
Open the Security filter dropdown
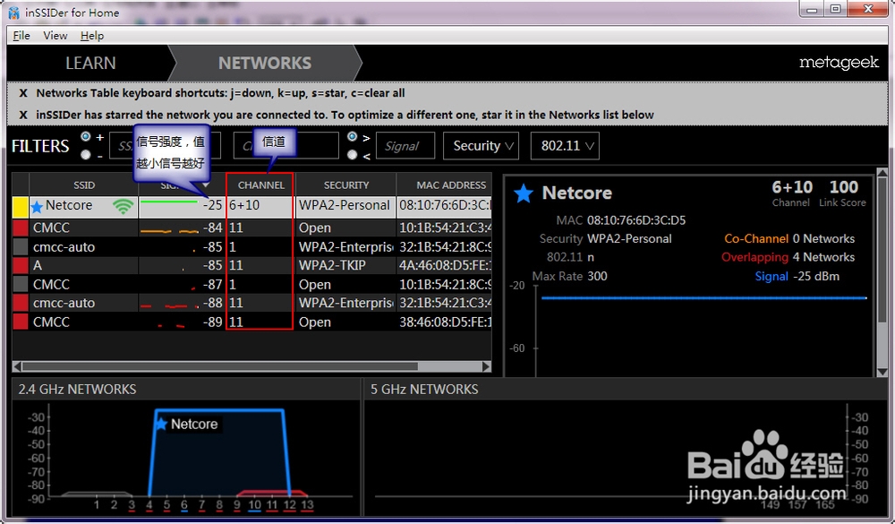click(x=482, y=146)
